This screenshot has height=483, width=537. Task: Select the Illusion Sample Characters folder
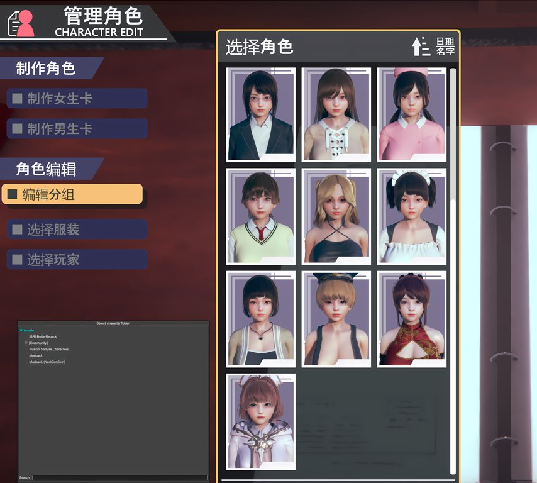[49, 349]
